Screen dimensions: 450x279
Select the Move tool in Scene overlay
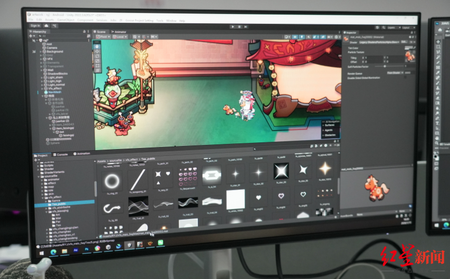[97, 51]
